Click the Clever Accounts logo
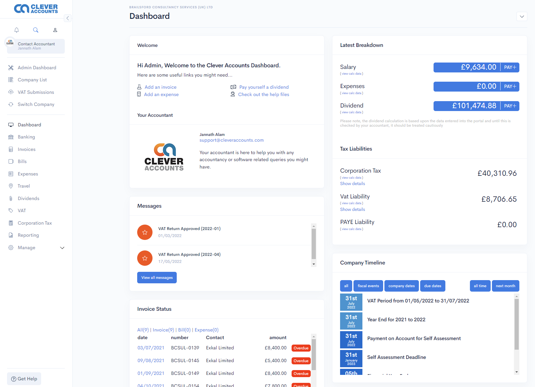This screenshot has height=387, width=535. tap(36, 9)
